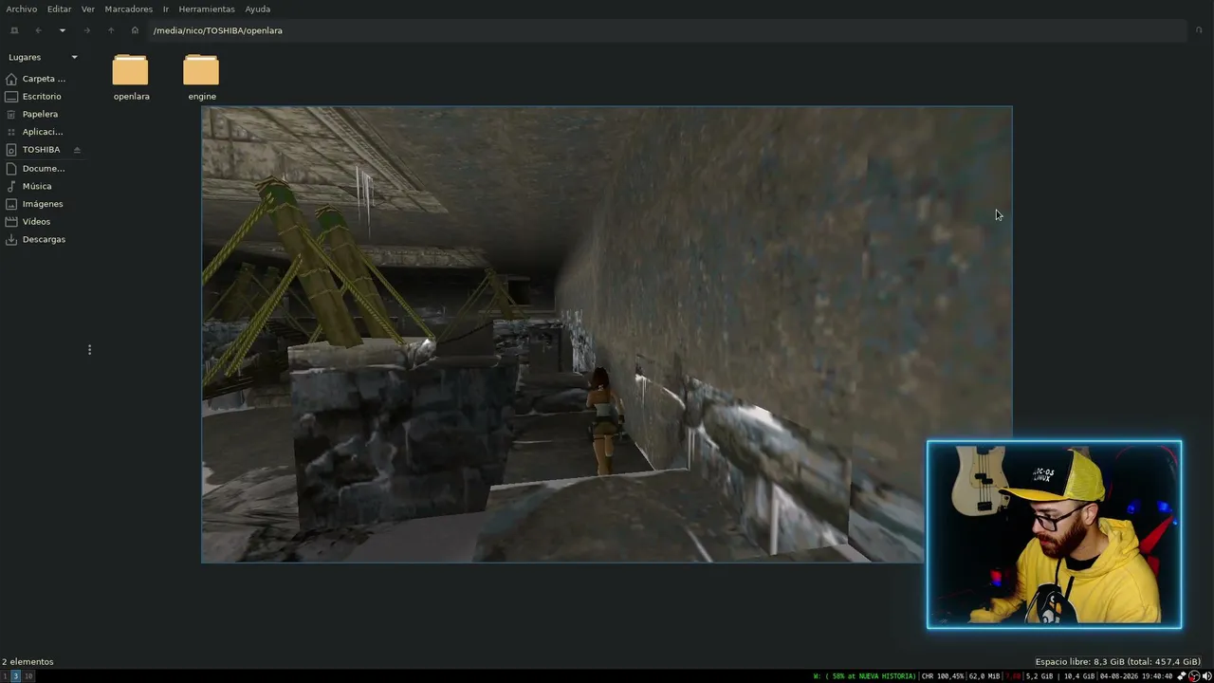Open the Ir menu
1214x683 pixels.
click(x=166, y=9)
